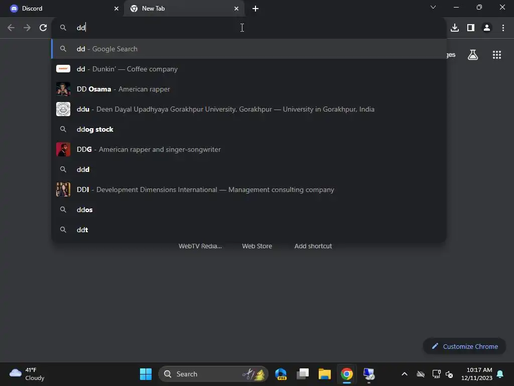Open File Explorer from the taskbar
The image size is (514, 386).
pyautogui.click(x=325, y=374)
